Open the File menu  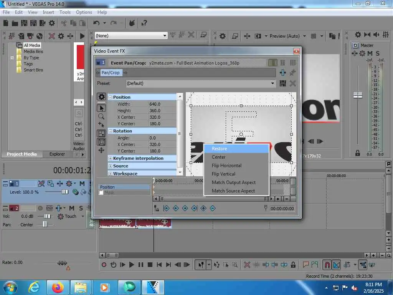pos(6,12)
